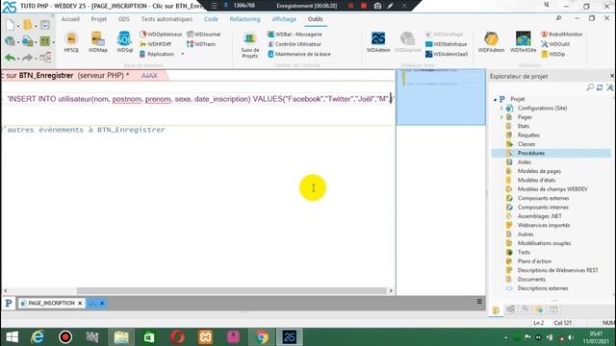Select Etats in project explorer
The height and width of the screenshot is (346, 616).
click(x=524, y=126)
